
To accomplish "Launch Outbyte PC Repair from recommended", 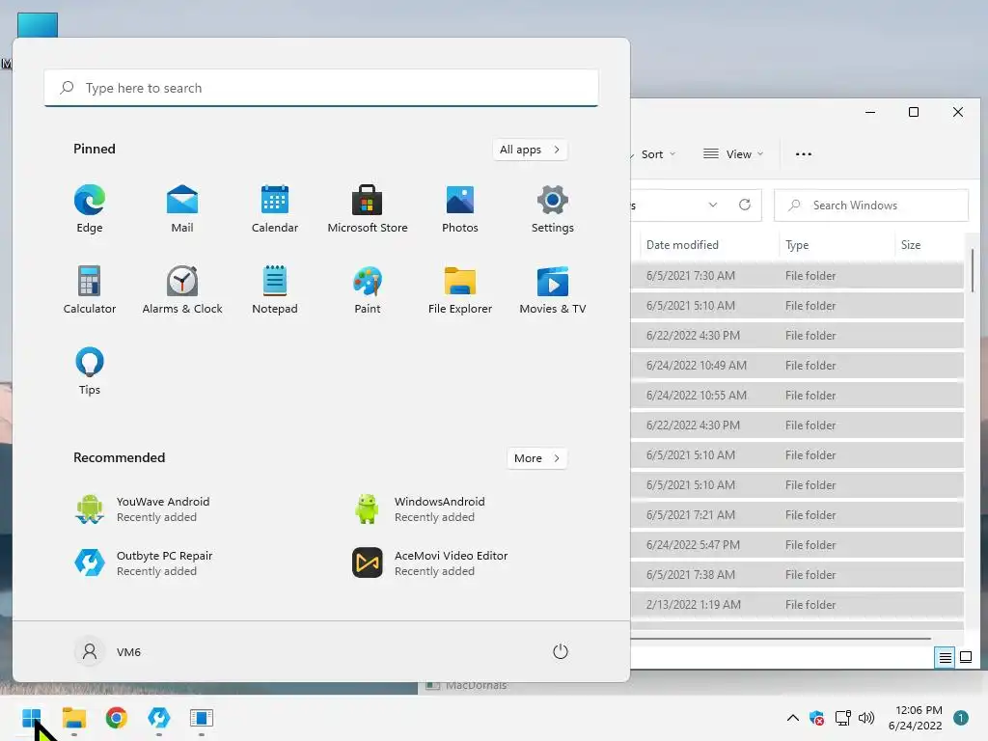I will [144, 563].
